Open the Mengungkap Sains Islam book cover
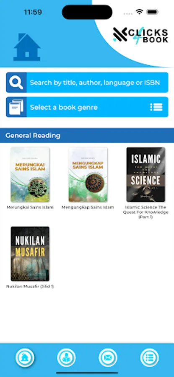 (x=88, y=175)
